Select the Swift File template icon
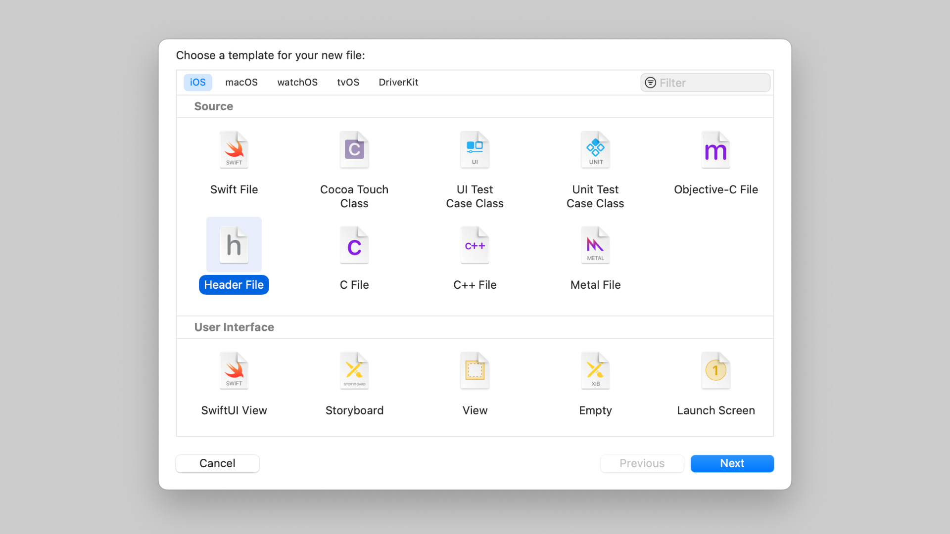Screen dimensions: 950x534 click(x=234, y=150)
